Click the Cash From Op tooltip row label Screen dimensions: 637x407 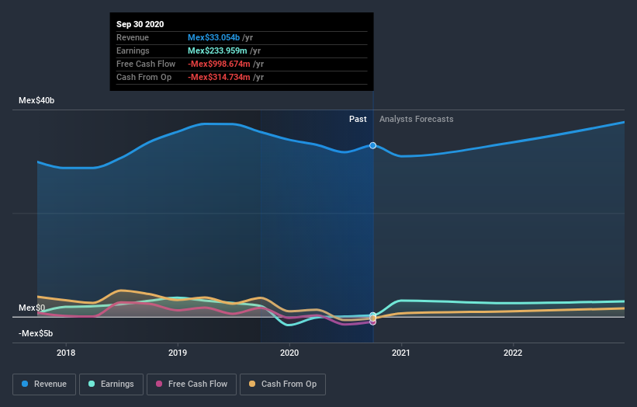(144, 77)
